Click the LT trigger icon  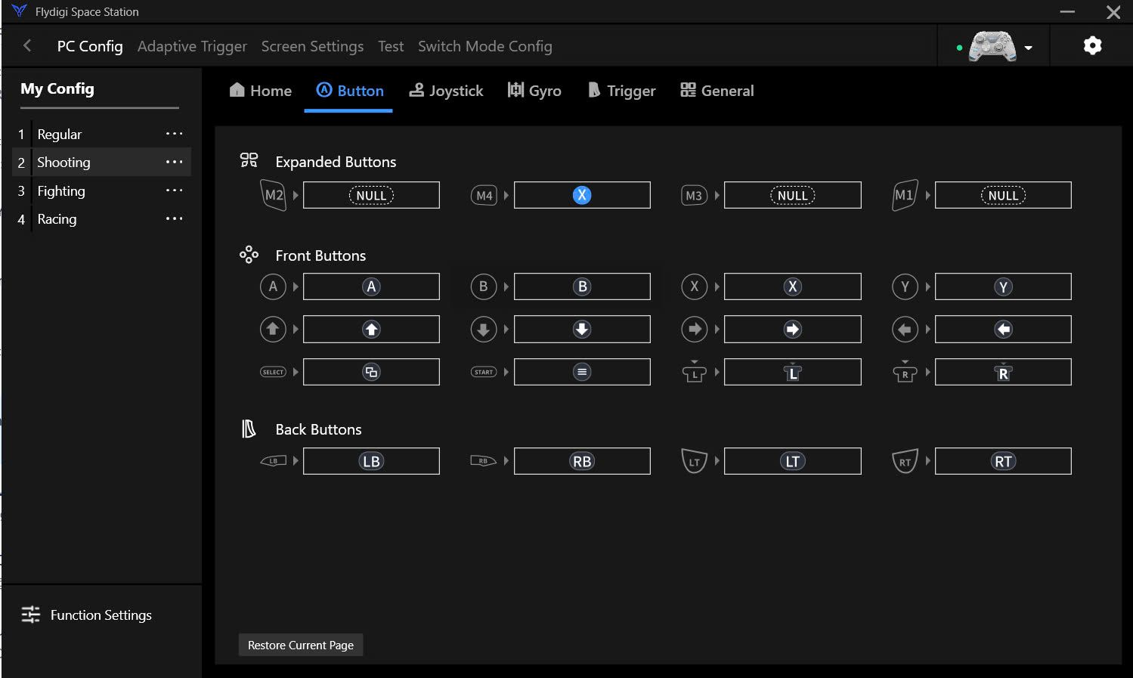click(694, 461)
